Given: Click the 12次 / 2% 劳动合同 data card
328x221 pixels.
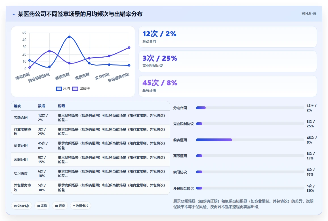Looking at the screenshot, I should point(228,37).
